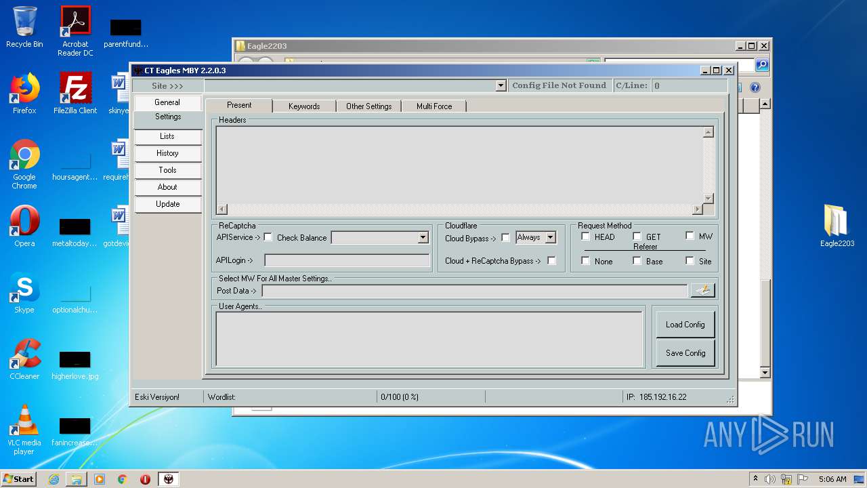Switch to the Present tab

coord(239,105)
